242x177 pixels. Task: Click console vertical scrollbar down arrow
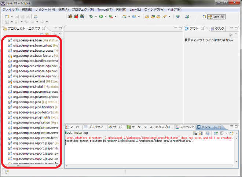pyautogui.click(x=236, y=162)
